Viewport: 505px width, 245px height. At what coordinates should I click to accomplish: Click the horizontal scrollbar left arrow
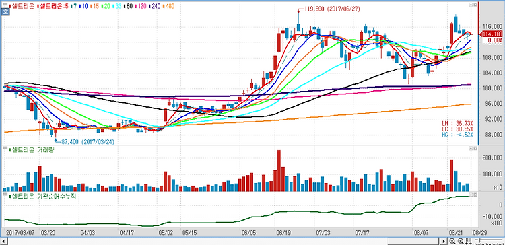(4, 241)
